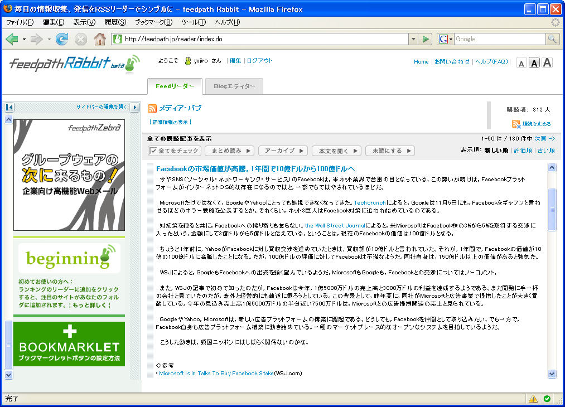Screen dimensions: 565x407
Task: Click the ログアウト link
Action: (259, 61)
